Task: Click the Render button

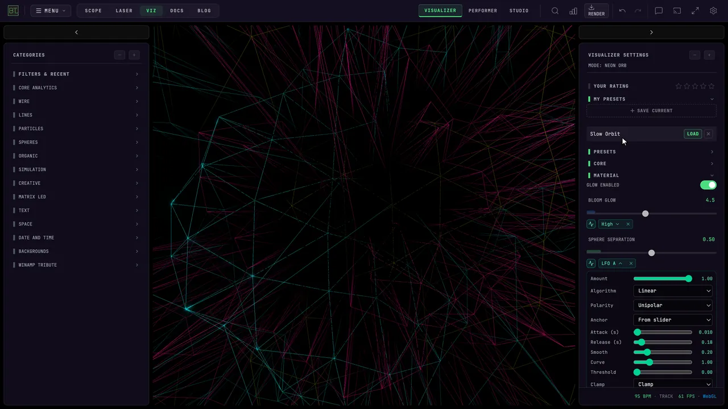Action: (x=597, y=11)
